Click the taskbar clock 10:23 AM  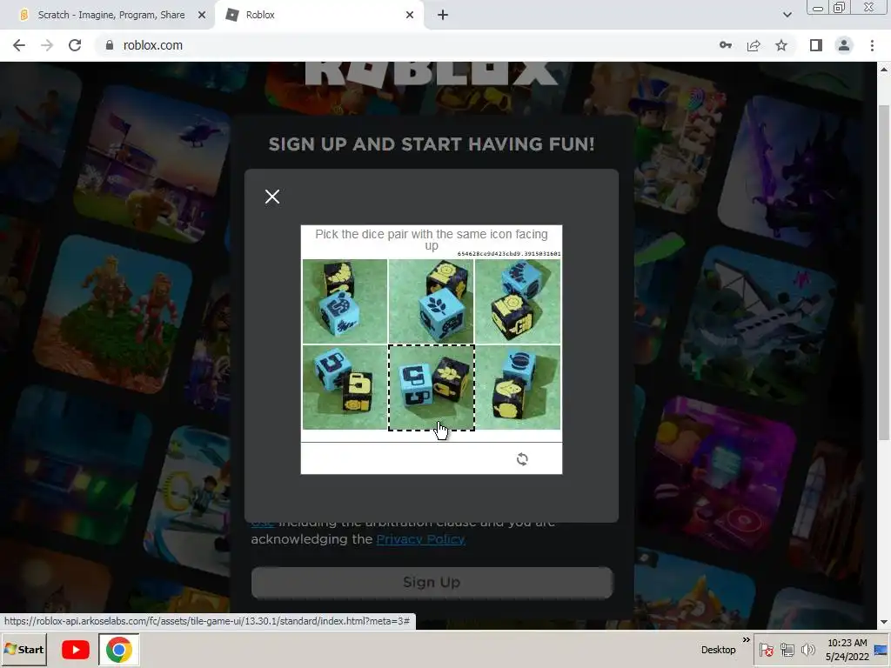(x=847, y=643)
